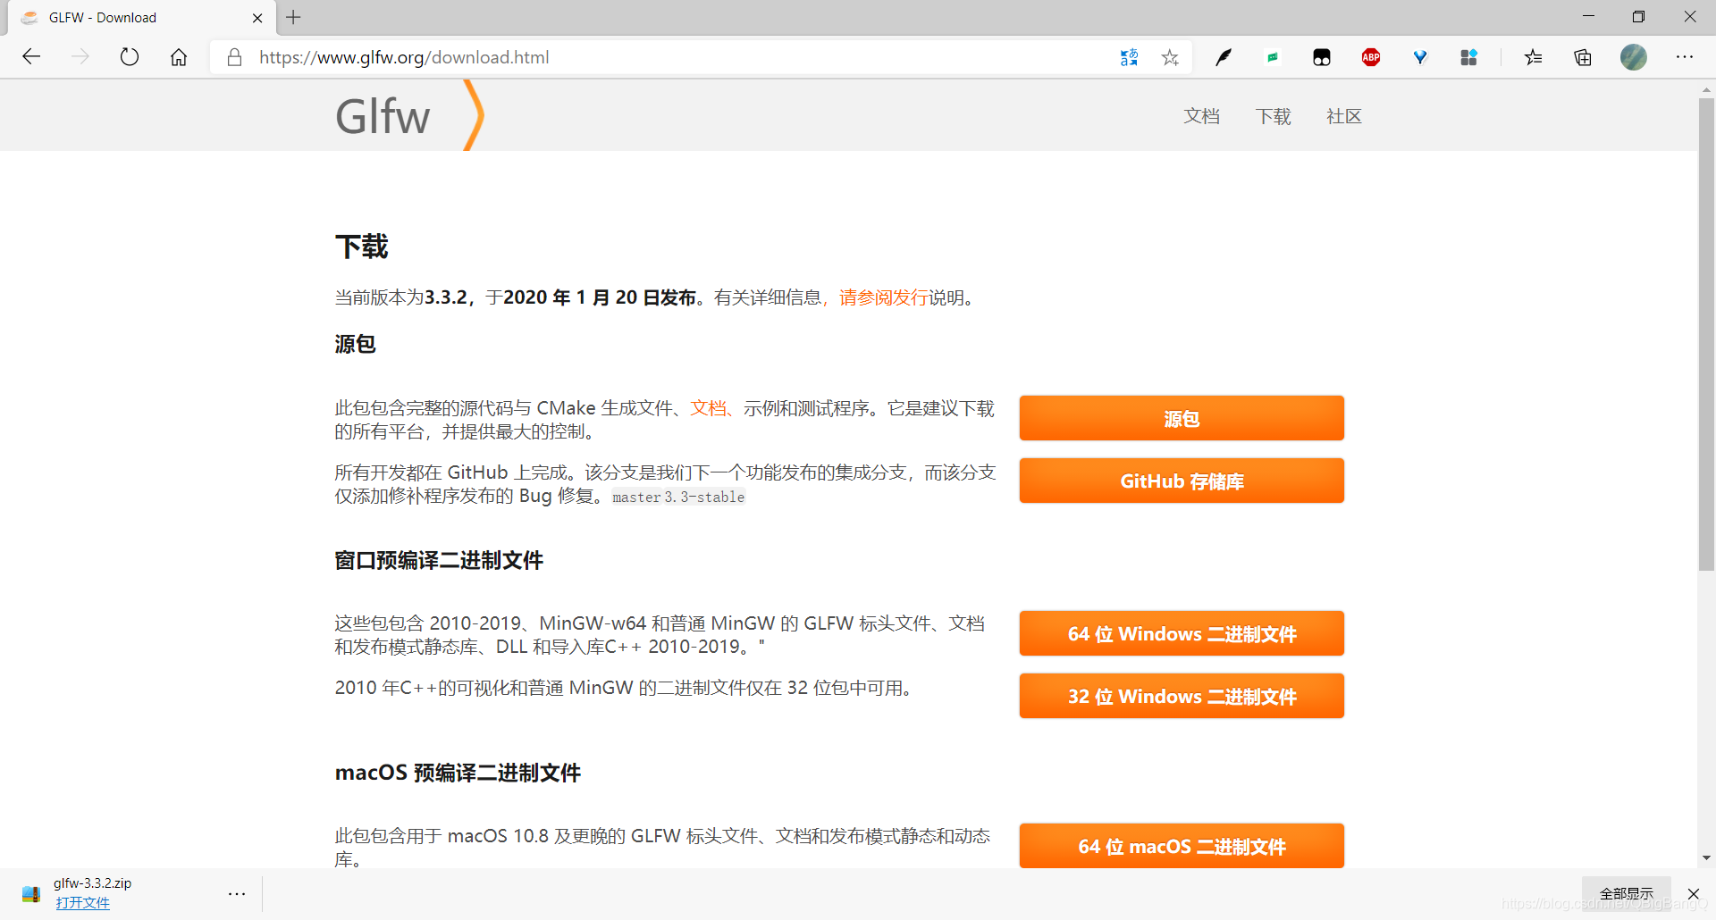Viewport: 1716px width, 920px height.
Task: Open the browser settings menu via ellipsis
Action: point(1686,57)
